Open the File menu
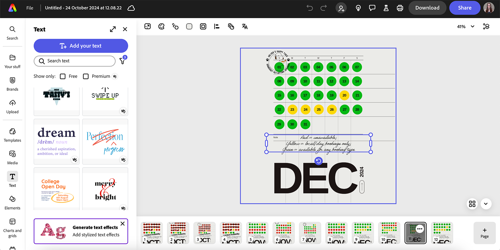Image resolution: width=500 pixels, height=250 pixels. tap(30, 8)
